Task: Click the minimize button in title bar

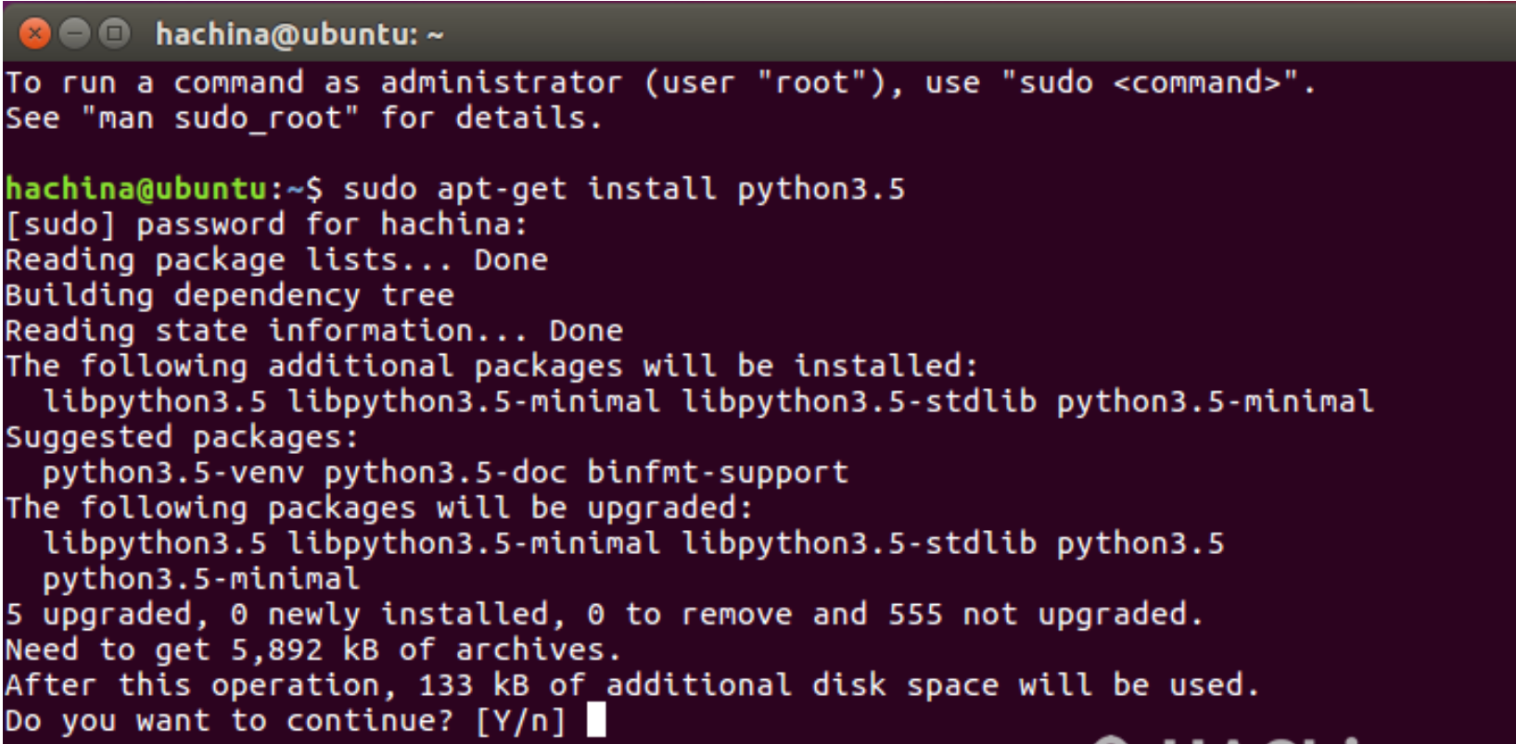Action: point(74,34)
